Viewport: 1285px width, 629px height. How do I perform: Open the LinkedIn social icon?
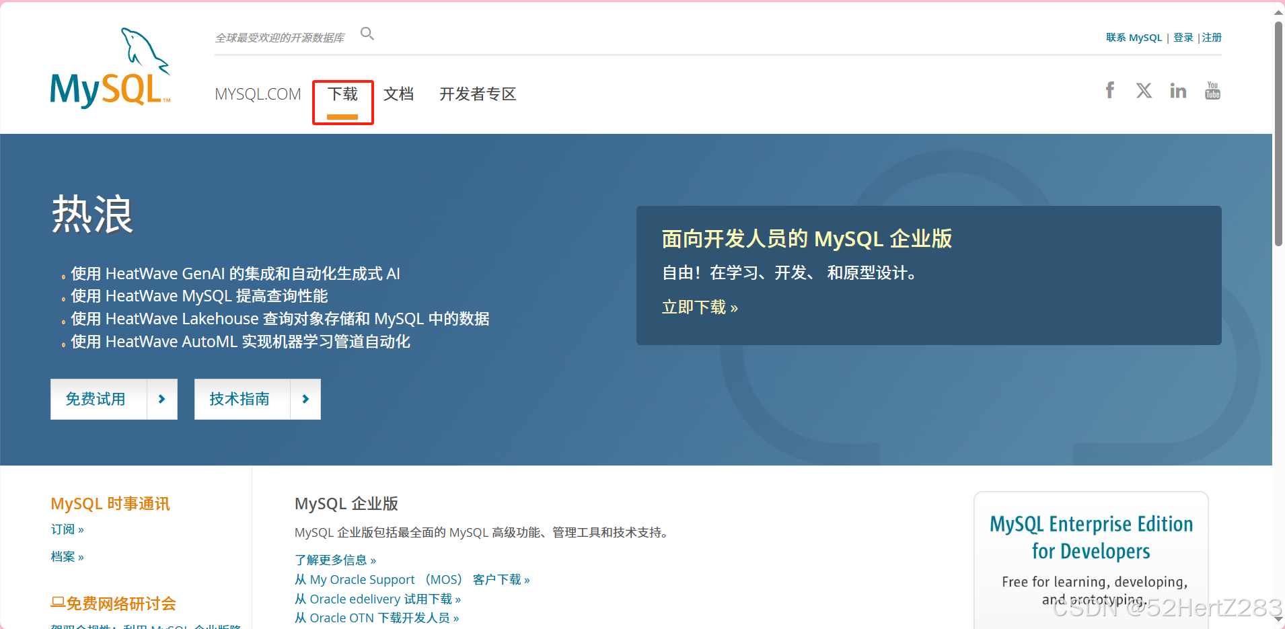(1178, 91)
